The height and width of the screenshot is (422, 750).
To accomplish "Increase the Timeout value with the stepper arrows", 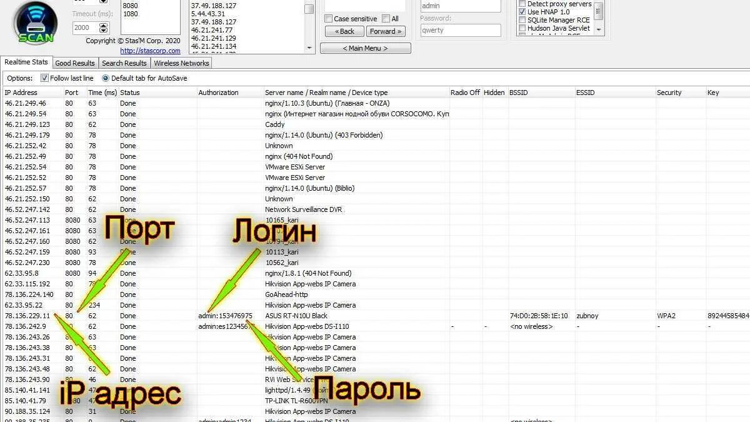I will (x=103, y=25).
